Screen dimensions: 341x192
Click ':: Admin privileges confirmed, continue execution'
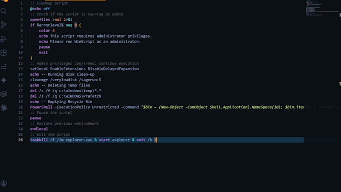click(x=84, y=63)
